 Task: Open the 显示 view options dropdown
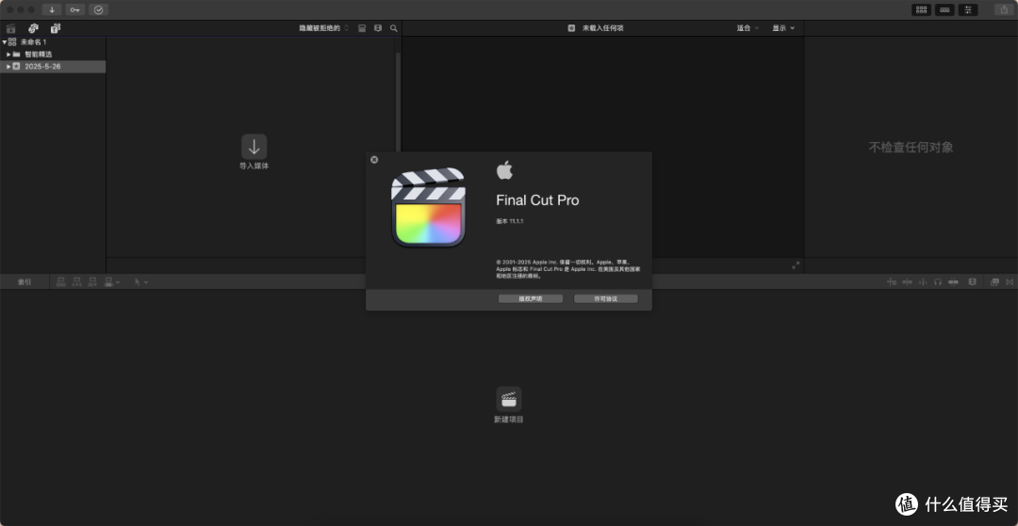[x=783, y=28]
